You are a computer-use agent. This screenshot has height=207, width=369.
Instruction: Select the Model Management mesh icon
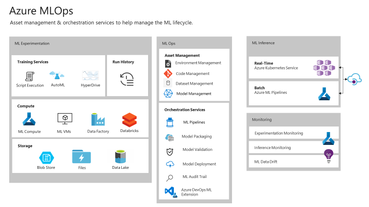coord(168,93)
